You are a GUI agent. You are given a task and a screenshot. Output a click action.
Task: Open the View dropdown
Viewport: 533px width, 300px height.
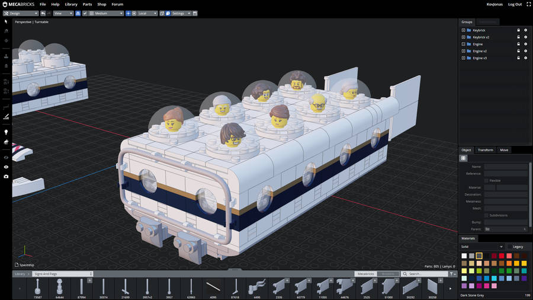(63, 13)
